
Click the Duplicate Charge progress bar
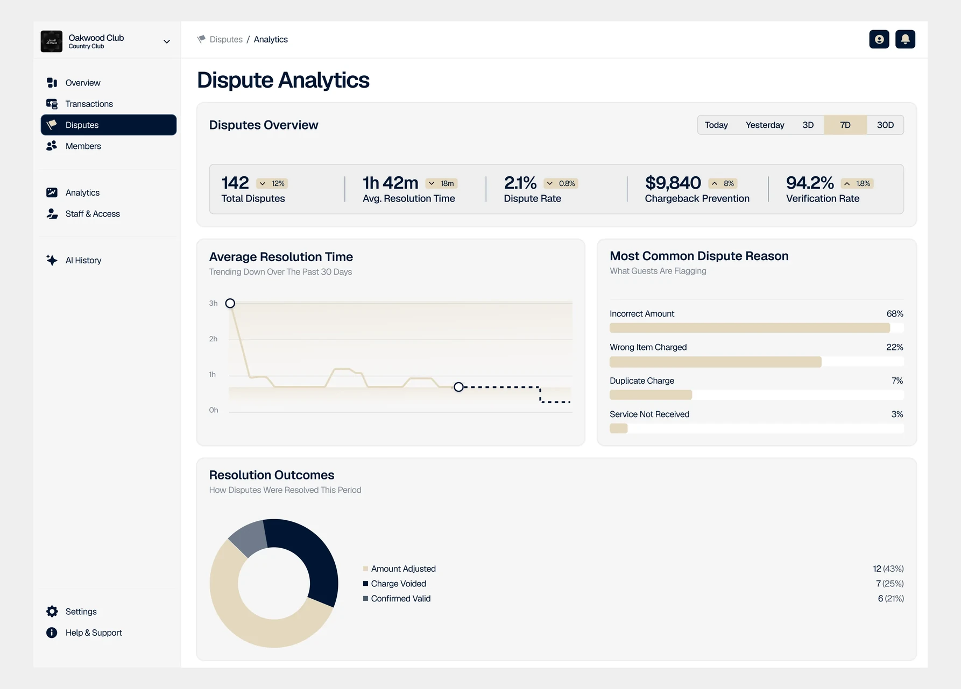(757, 395)
